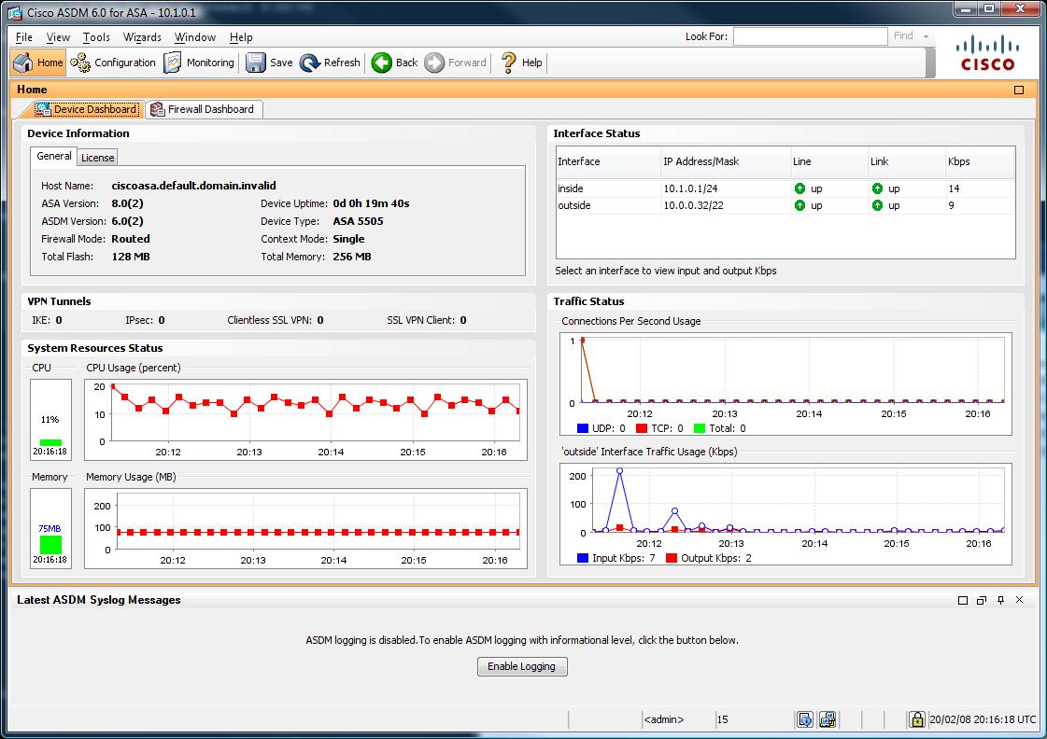Image resolution: width=1047 pixels, height=739 pixels.
Task: Open the Monitoring section from toolbar
Action: [x=199, y=63]
